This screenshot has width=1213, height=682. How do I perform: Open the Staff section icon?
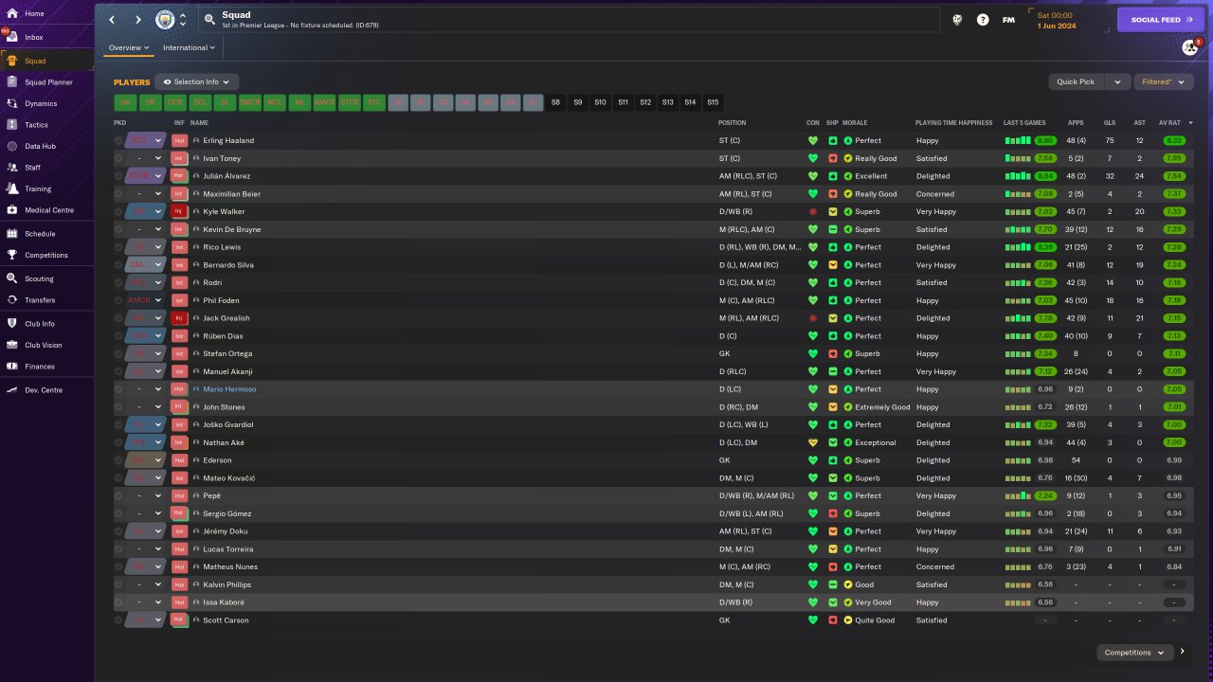click(x=11, y=168)
